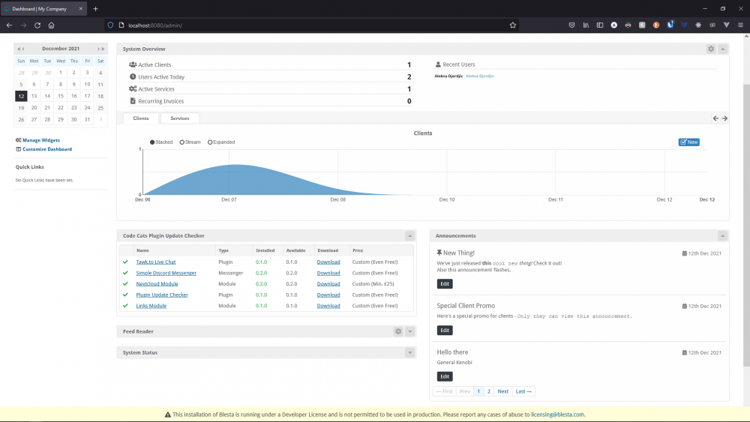
Task: Open browser hamburger menu
Action: [x=740, y=25]
